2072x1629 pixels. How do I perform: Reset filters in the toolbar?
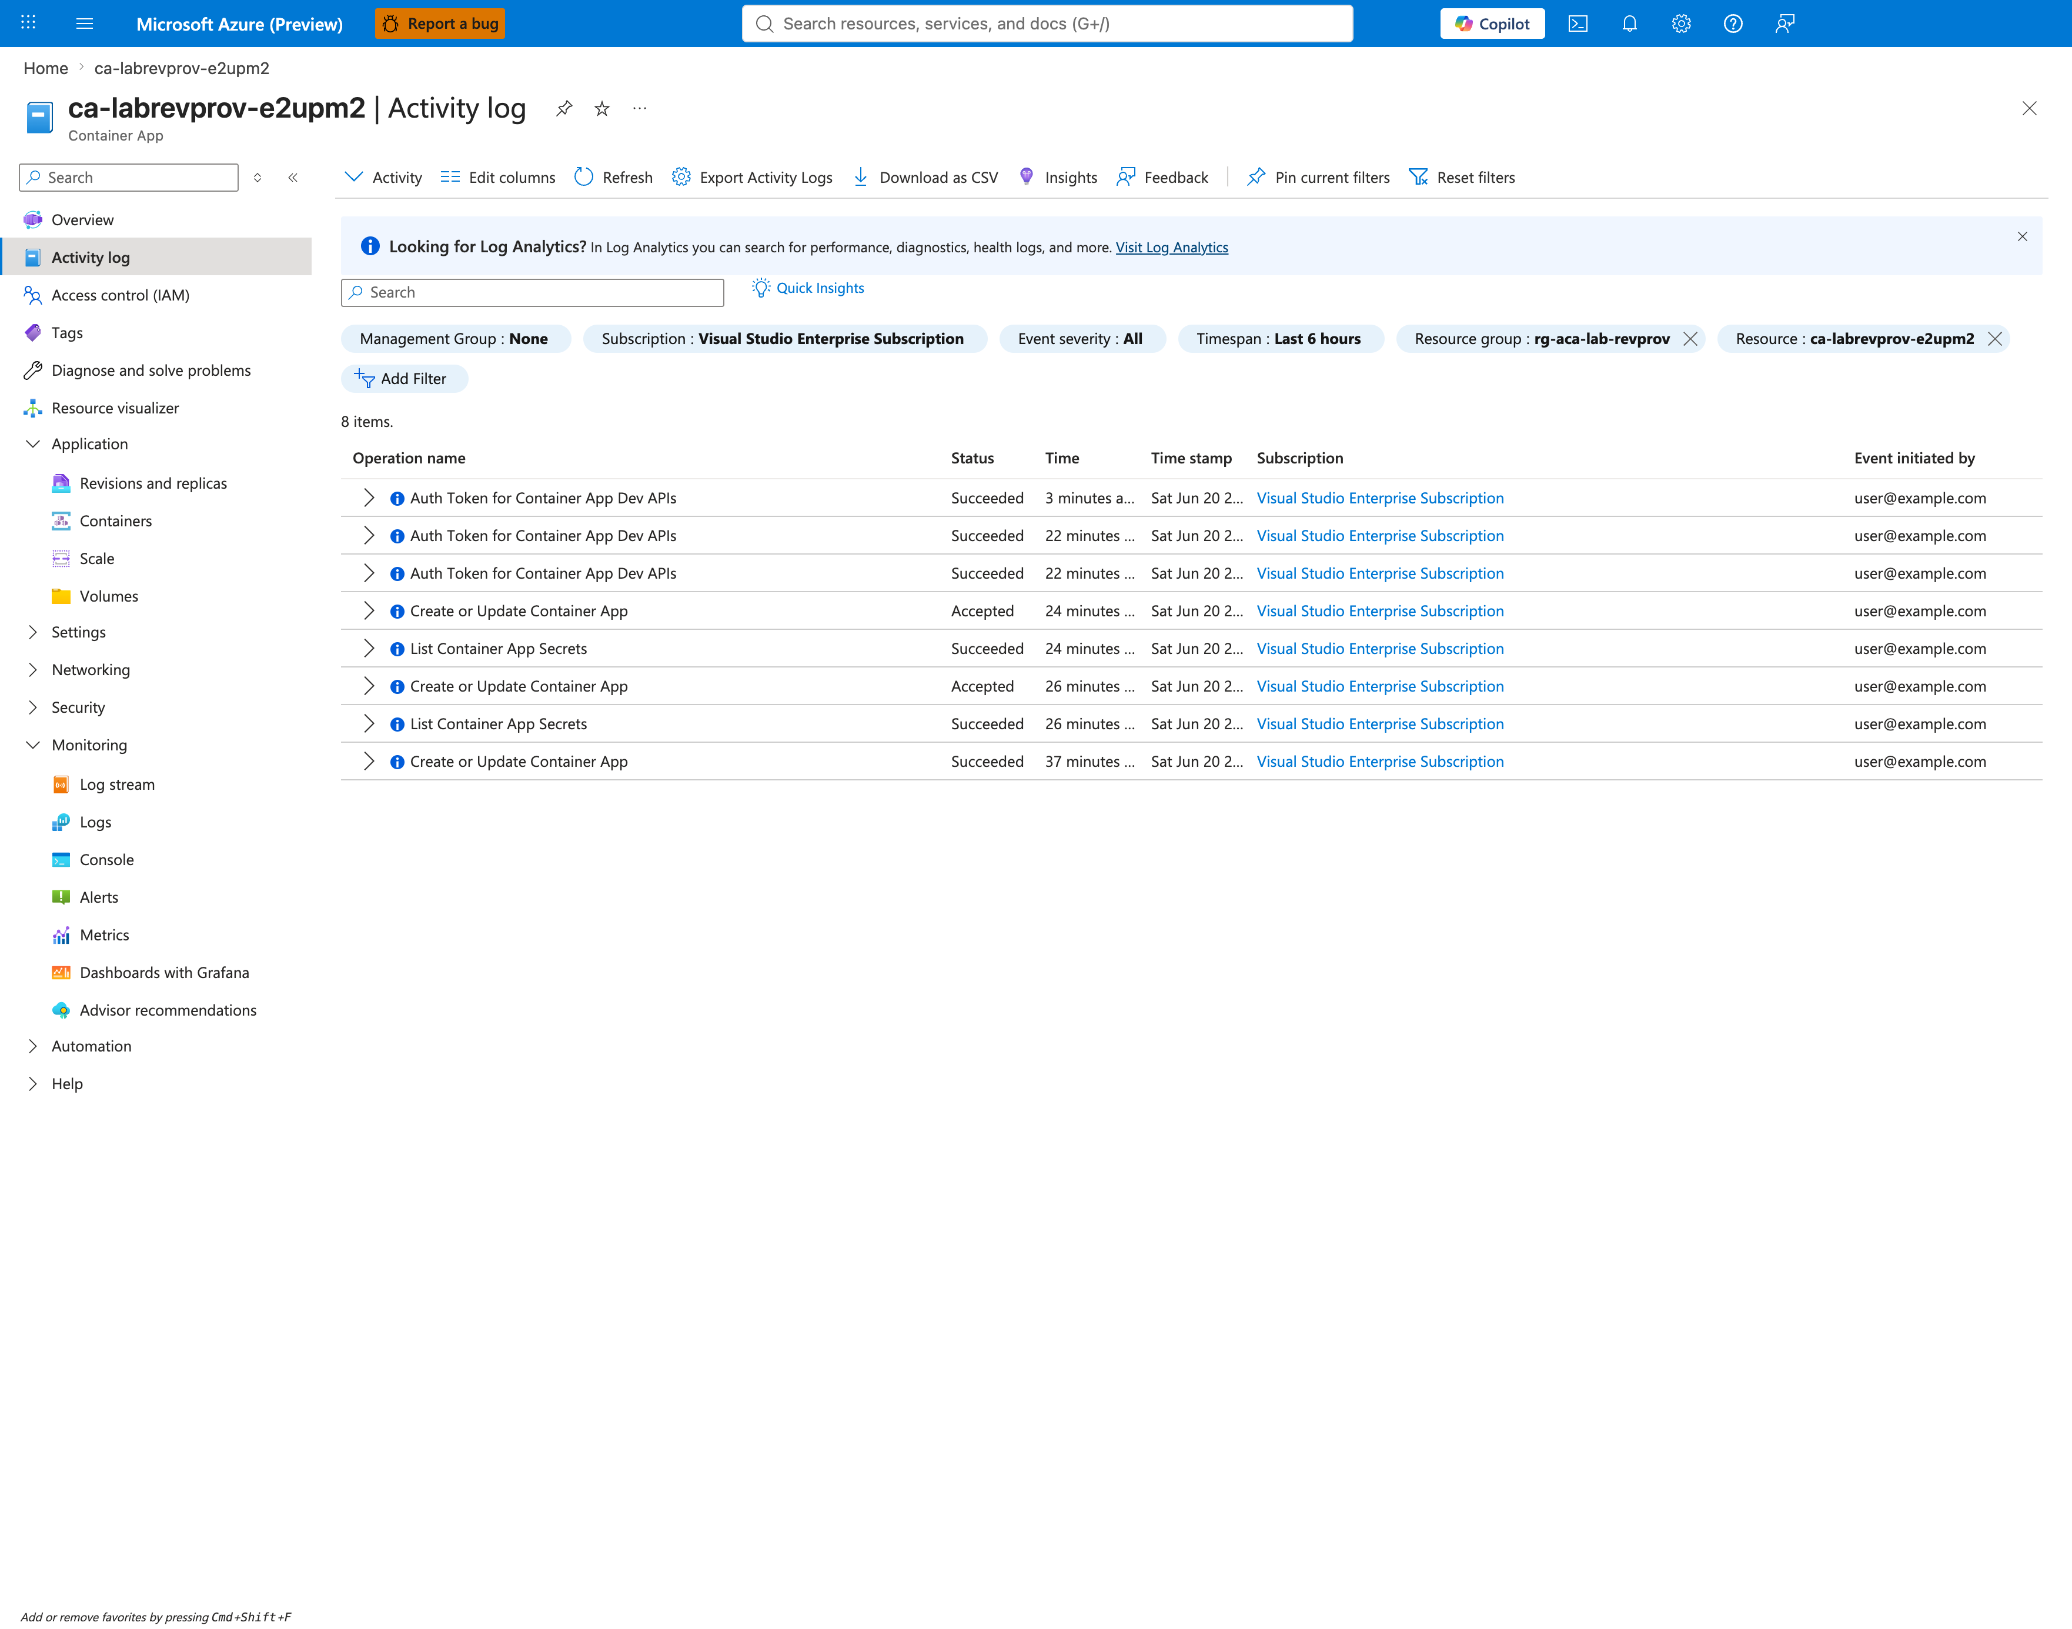[x=1462, y=178]
